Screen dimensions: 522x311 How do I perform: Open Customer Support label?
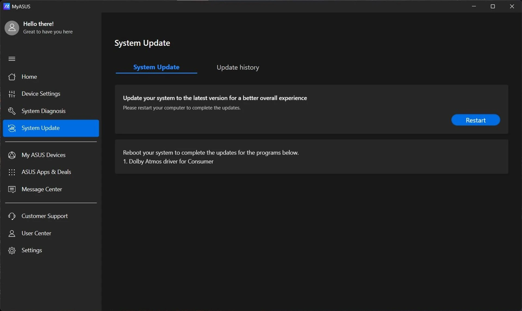pos(45,216)
